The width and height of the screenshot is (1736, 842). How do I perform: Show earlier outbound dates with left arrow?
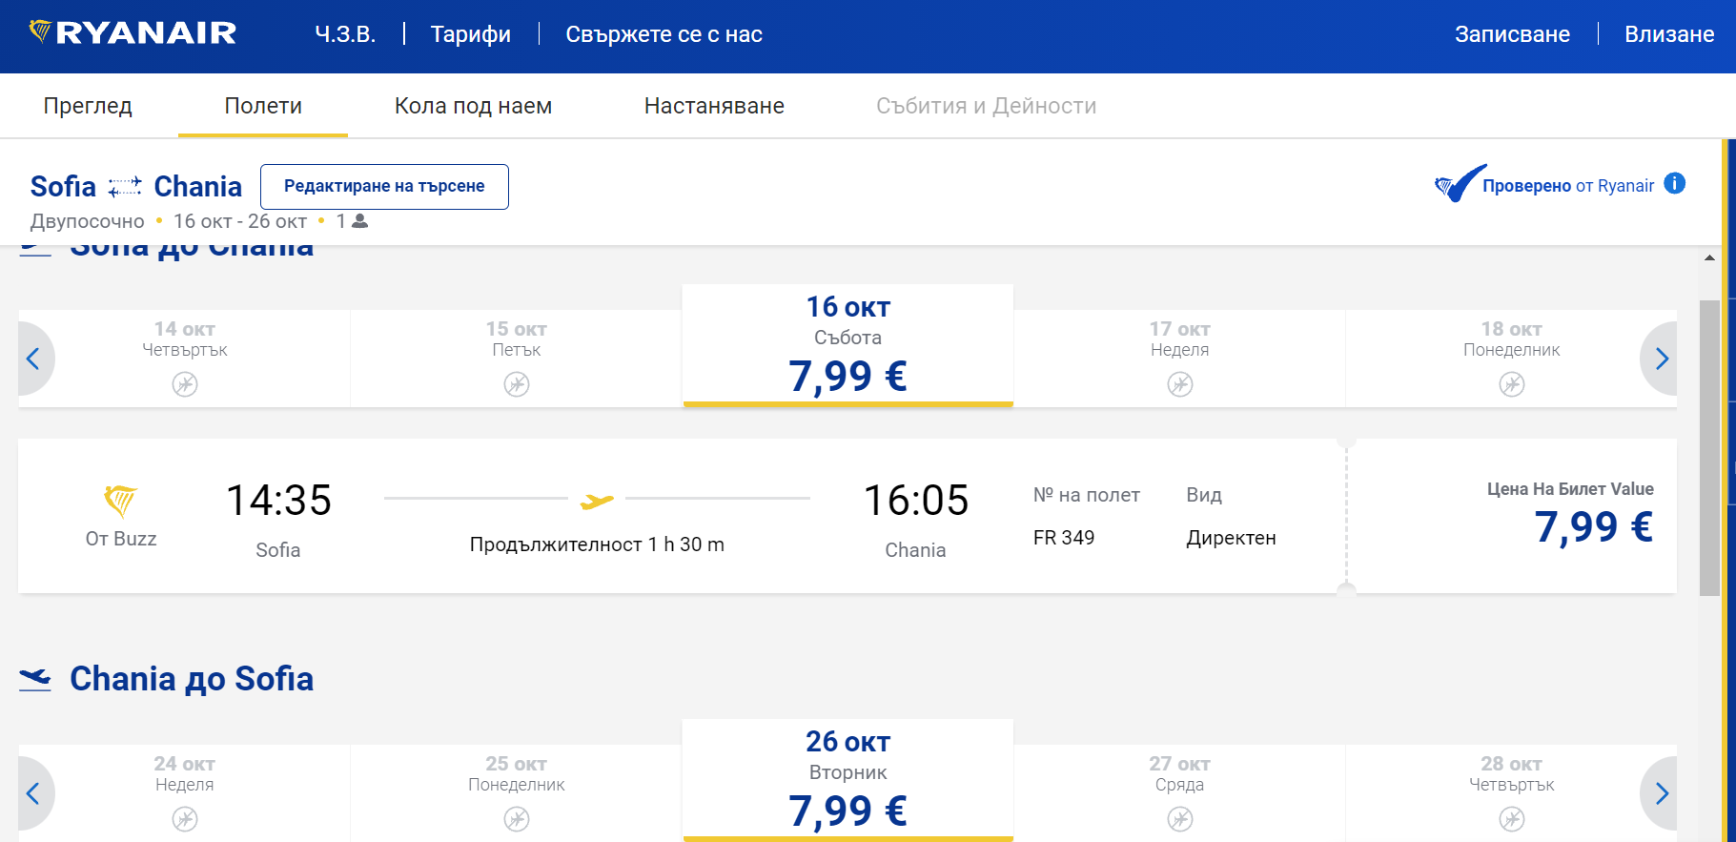click(x=34, y=359)
